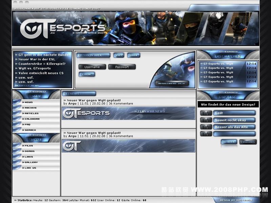
Task: Open the Gallery section under Media
Action: pos(31,162)
